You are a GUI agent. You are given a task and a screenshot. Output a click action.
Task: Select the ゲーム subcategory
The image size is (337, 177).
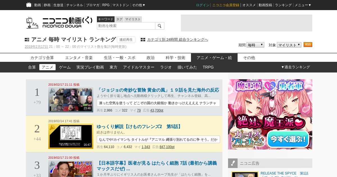click(x=65, y=67)
